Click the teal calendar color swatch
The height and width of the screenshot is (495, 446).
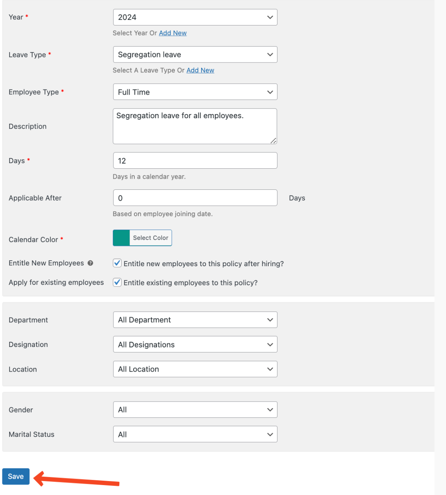point(121,238)
